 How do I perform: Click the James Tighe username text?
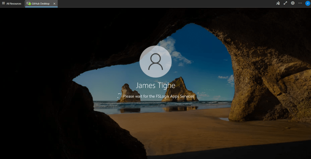coord(155,85)
